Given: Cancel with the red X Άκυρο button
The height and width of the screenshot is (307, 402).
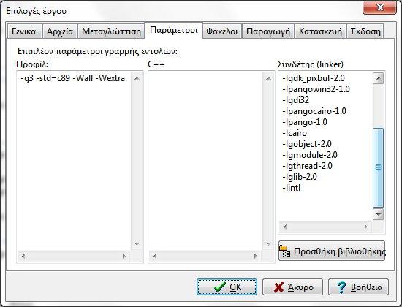Looking at the screenshot, I should [x=292, y=287].
